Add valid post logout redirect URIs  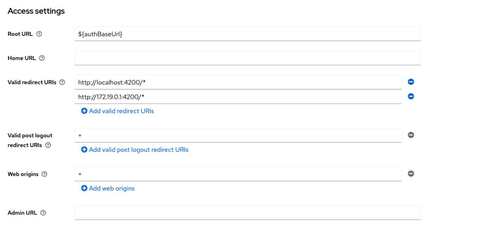pyautogui.click(x=135, y=150)
